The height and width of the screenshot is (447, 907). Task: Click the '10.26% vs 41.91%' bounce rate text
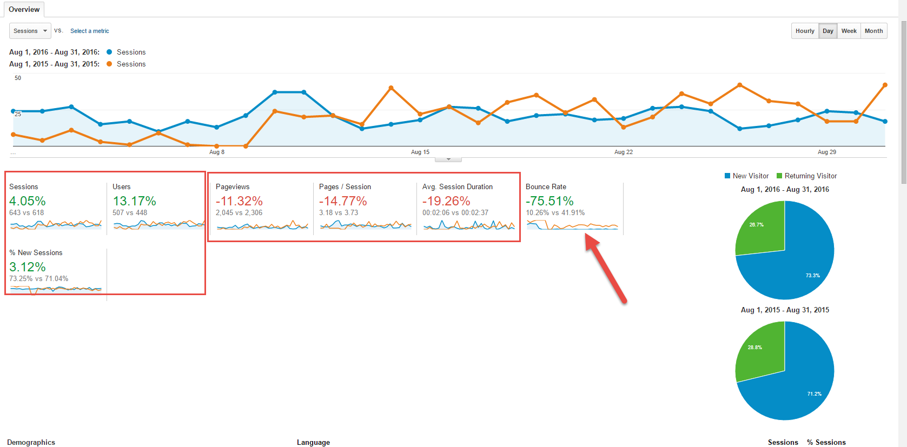pyautogui.click(x=555, y=212)
